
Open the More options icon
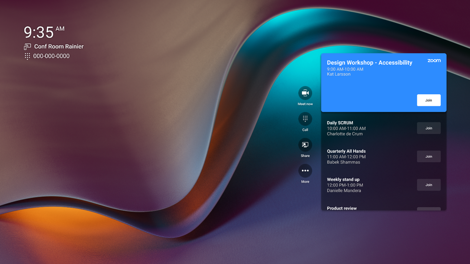(305, 171)
